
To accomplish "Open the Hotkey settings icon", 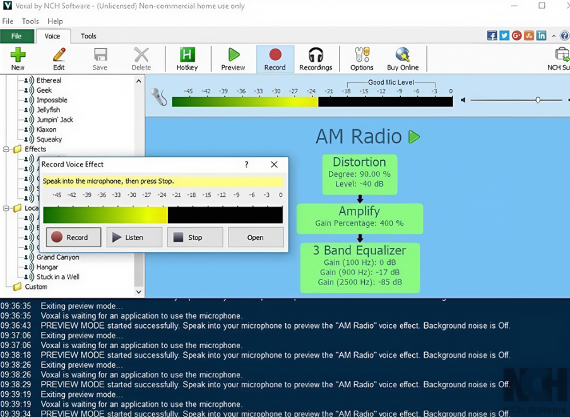I will (x=187, y=59).
